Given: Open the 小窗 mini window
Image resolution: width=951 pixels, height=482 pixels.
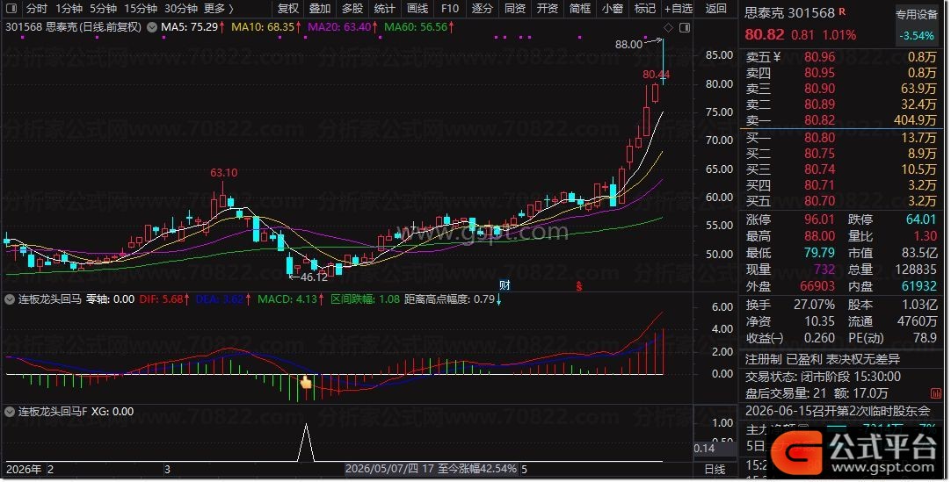Looking at the screenshot, I should (613, 9).
